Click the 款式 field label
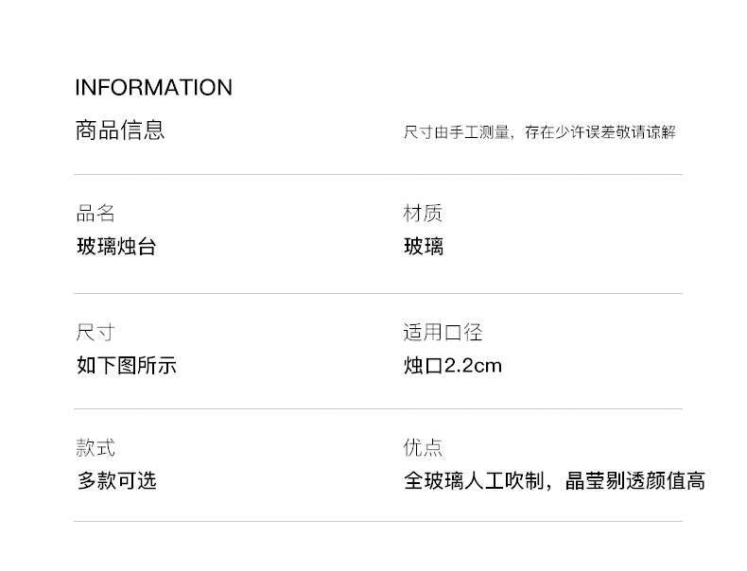 96,448
